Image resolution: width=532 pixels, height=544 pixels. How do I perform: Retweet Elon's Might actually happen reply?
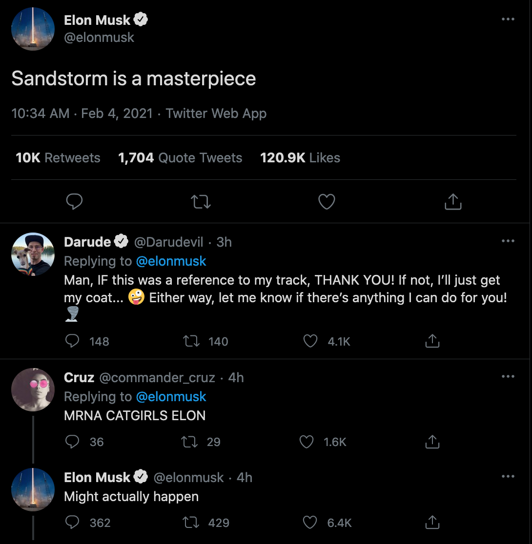pyautogui.click(x=190, y=523)
